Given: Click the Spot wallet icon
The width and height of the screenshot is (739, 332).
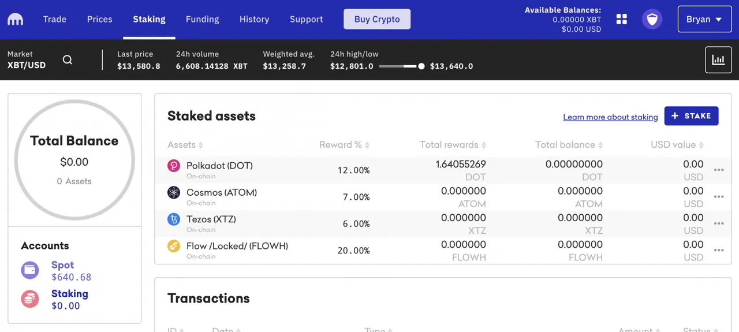Looking at the screenshot, I should click(30, 270).
